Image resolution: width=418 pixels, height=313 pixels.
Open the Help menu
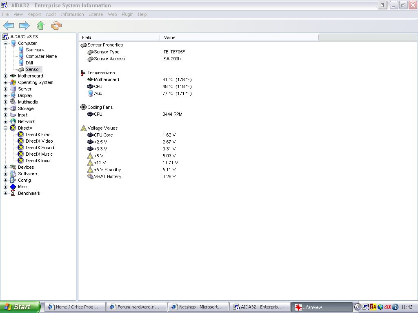[142, 14]
